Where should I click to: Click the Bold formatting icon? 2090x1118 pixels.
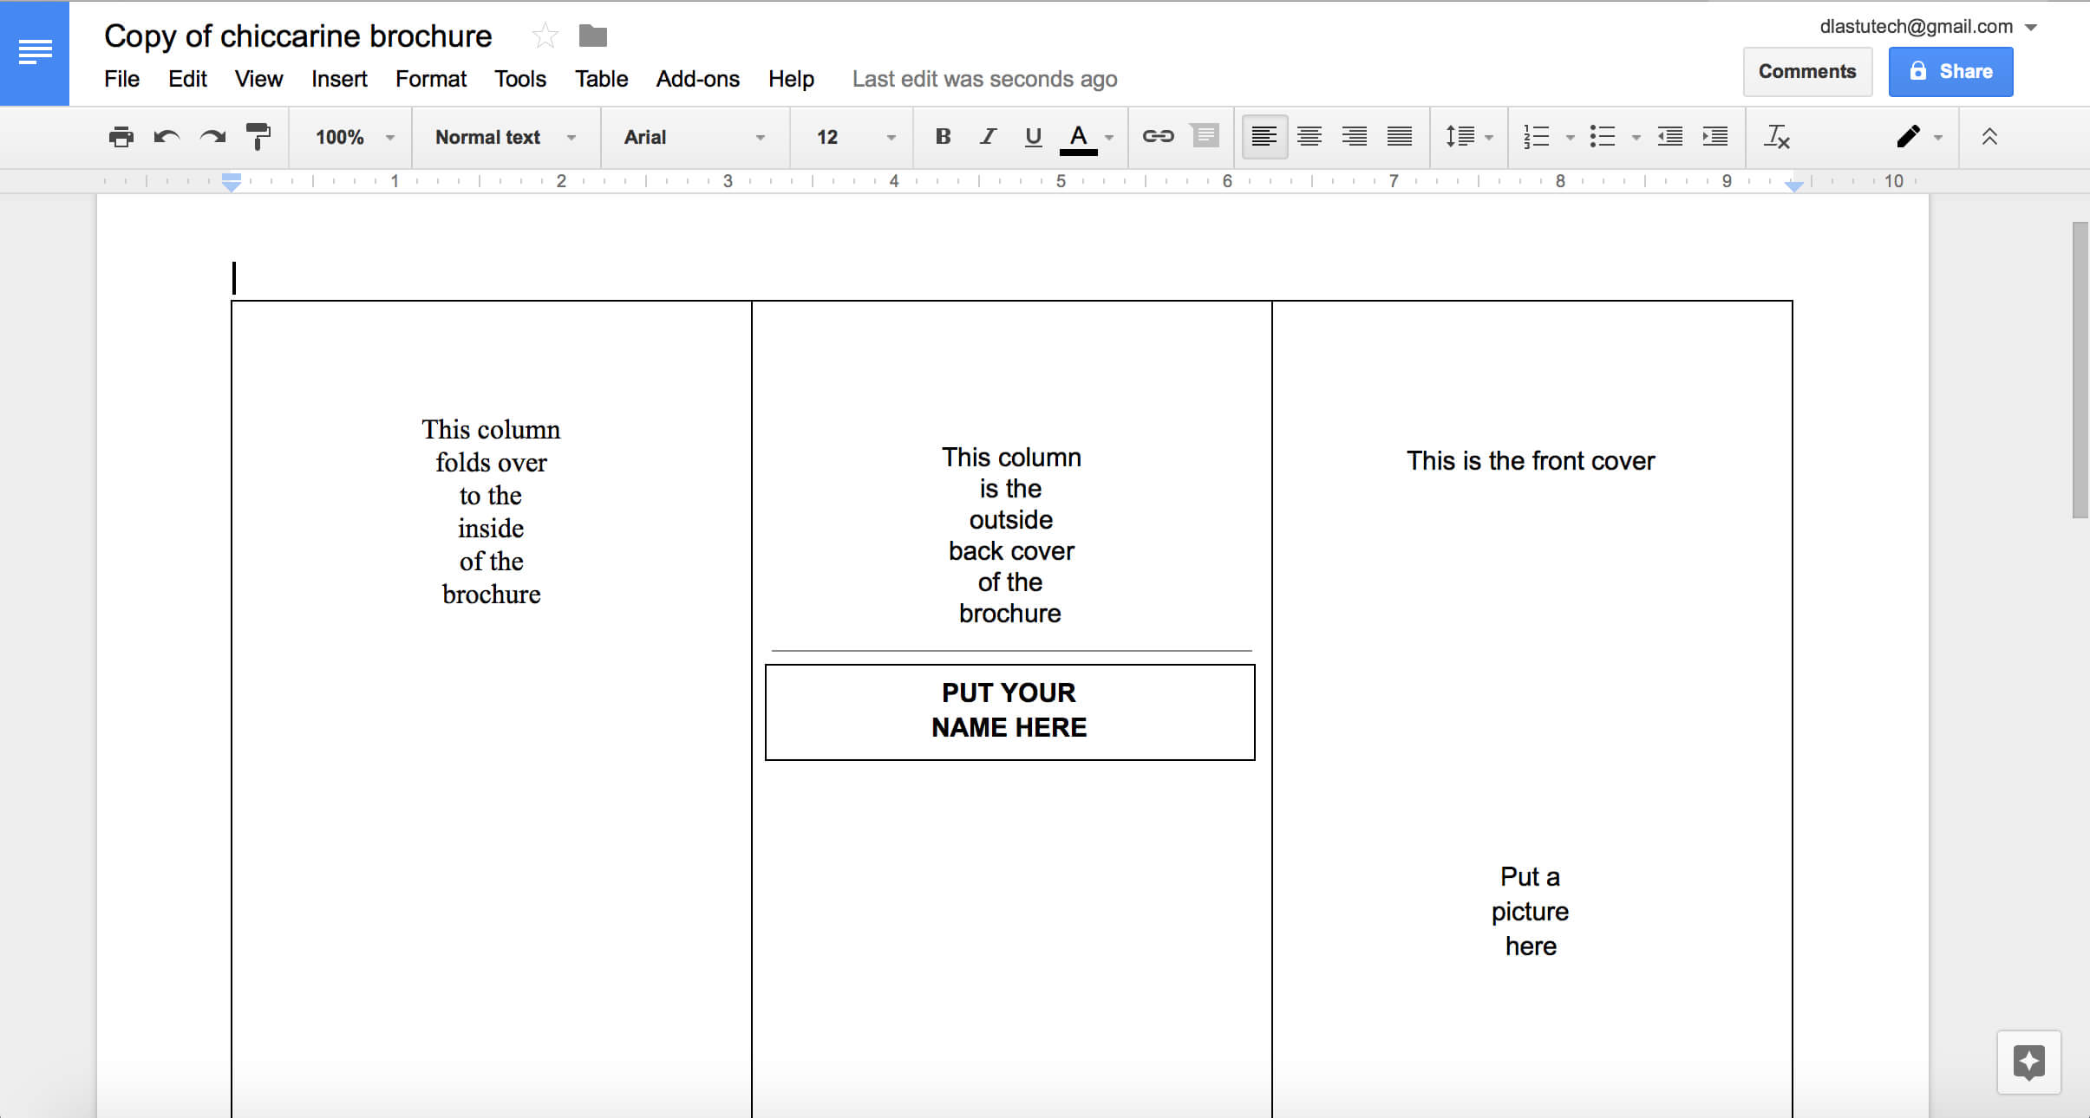[x=940, y=137]
